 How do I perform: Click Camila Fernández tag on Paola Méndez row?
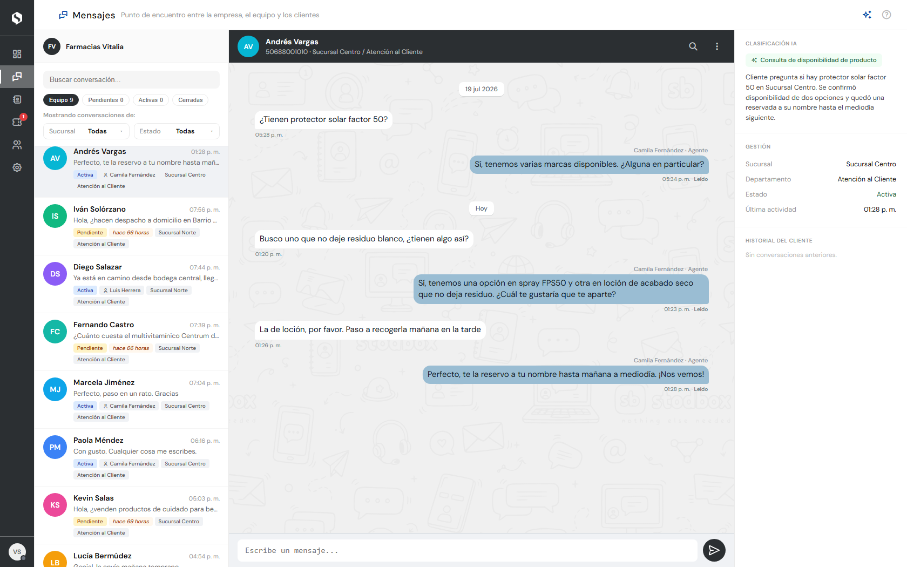click(x=129, y=464)
